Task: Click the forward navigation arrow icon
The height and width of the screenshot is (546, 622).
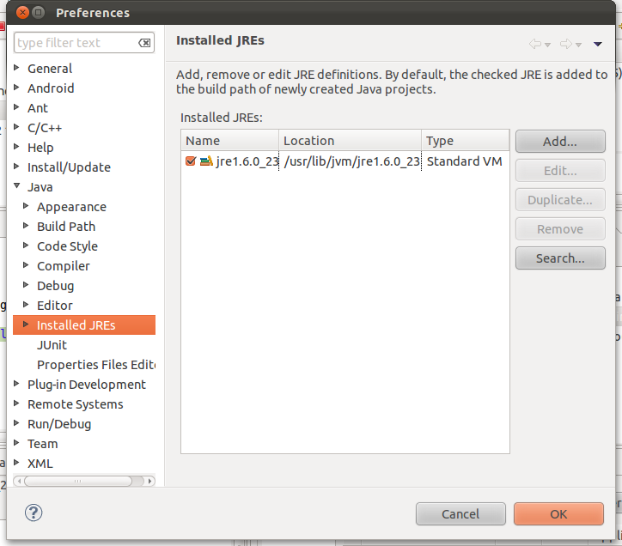Action: [565, 44]
